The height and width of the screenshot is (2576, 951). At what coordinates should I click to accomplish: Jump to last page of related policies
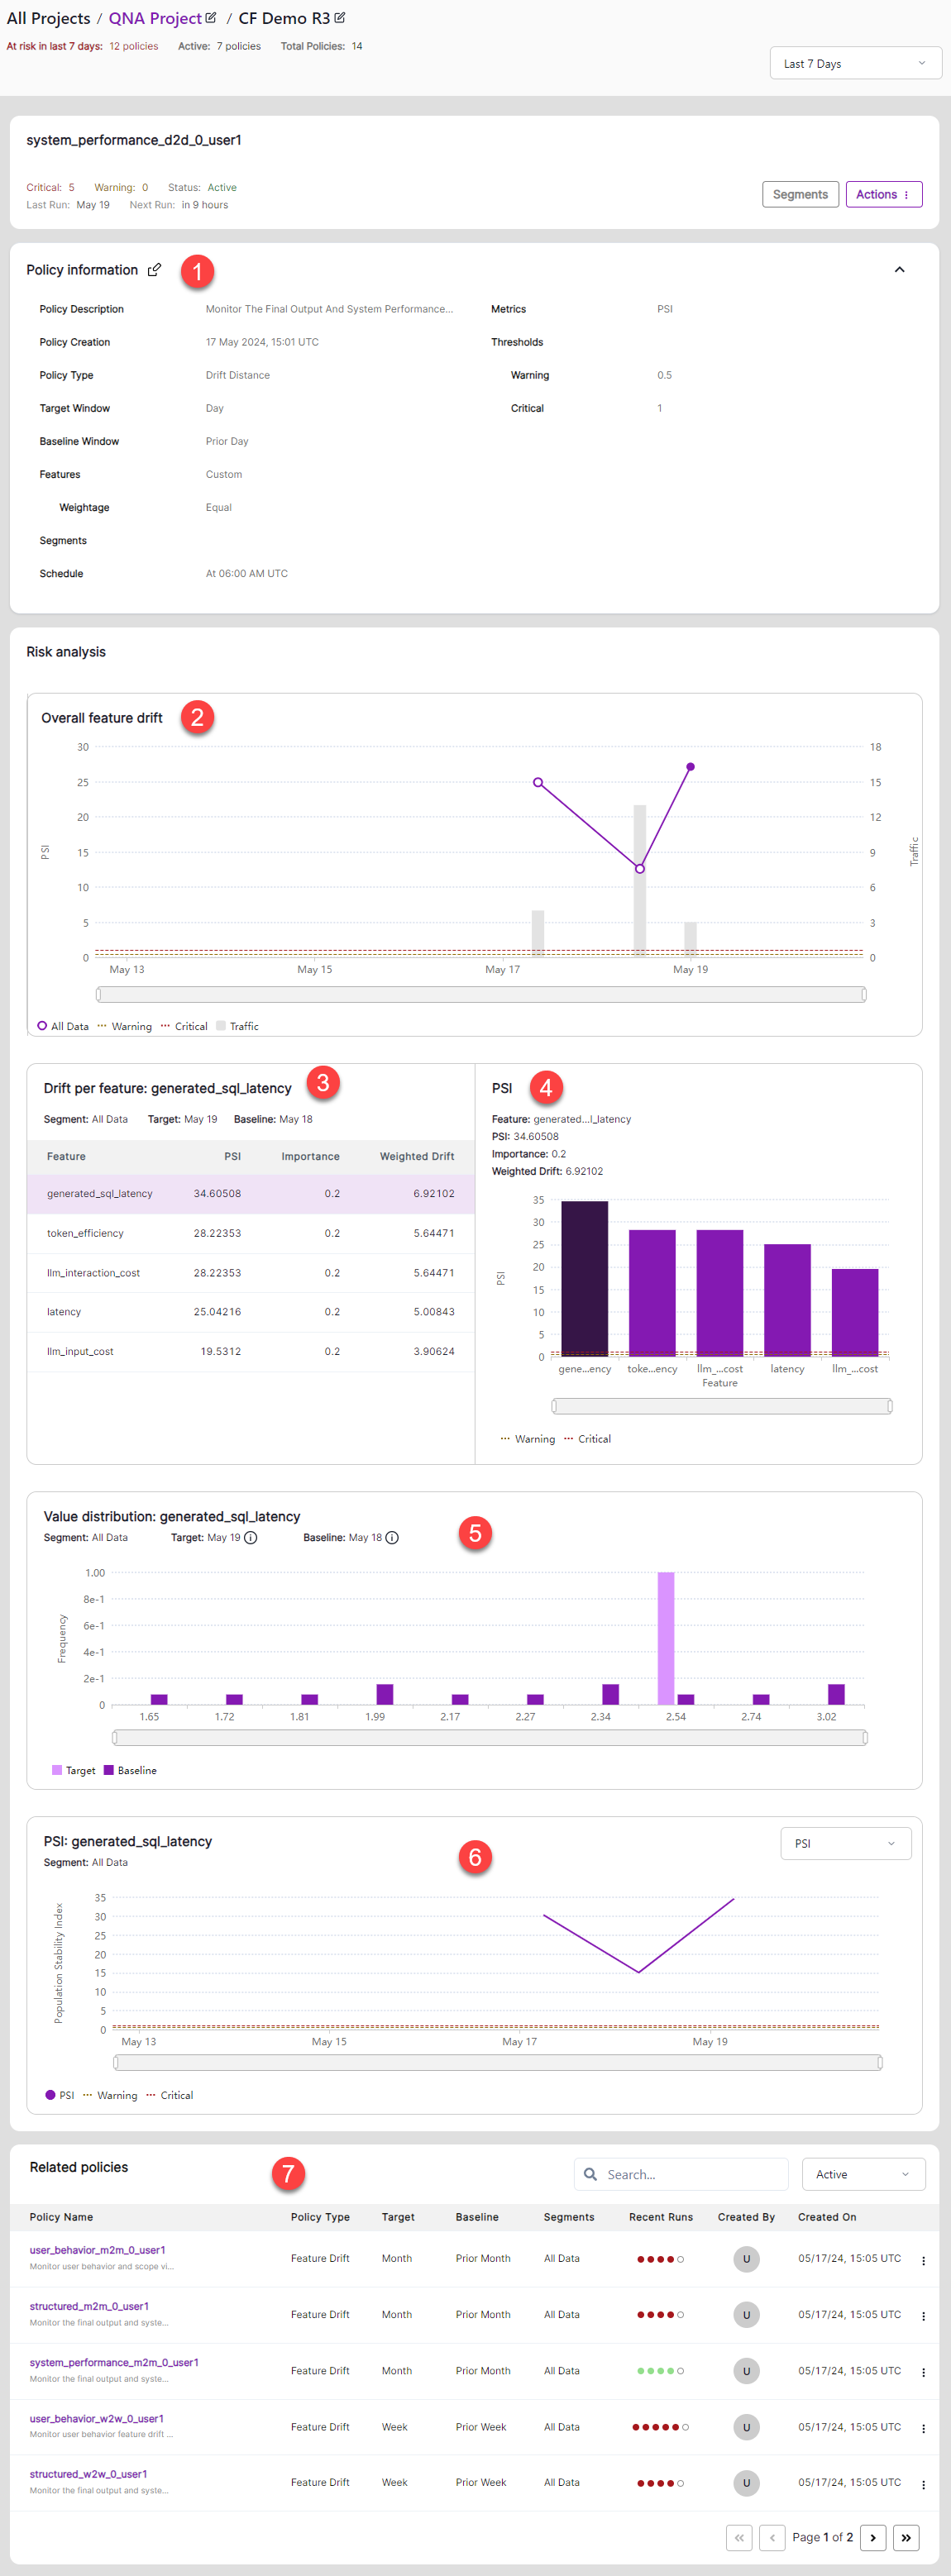(x=905, y=2537)
